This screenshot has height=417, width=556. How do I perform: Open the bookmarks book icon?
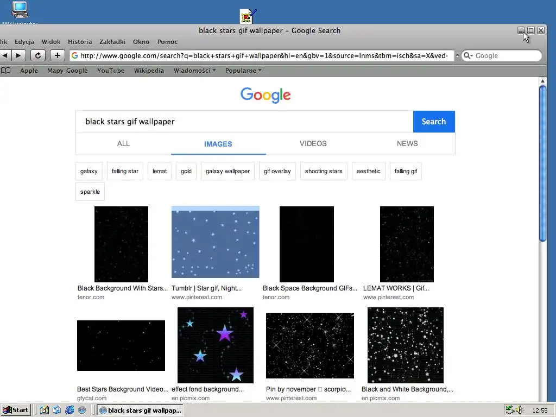[5, 71]
